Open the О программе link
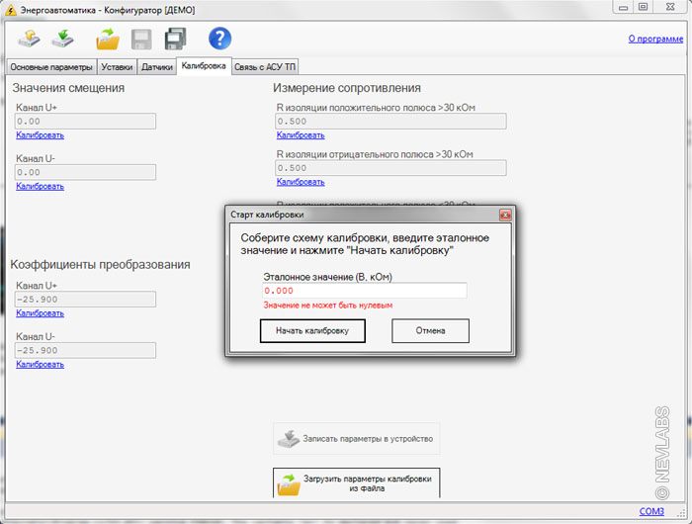The image size is (692, 524). 654,39
